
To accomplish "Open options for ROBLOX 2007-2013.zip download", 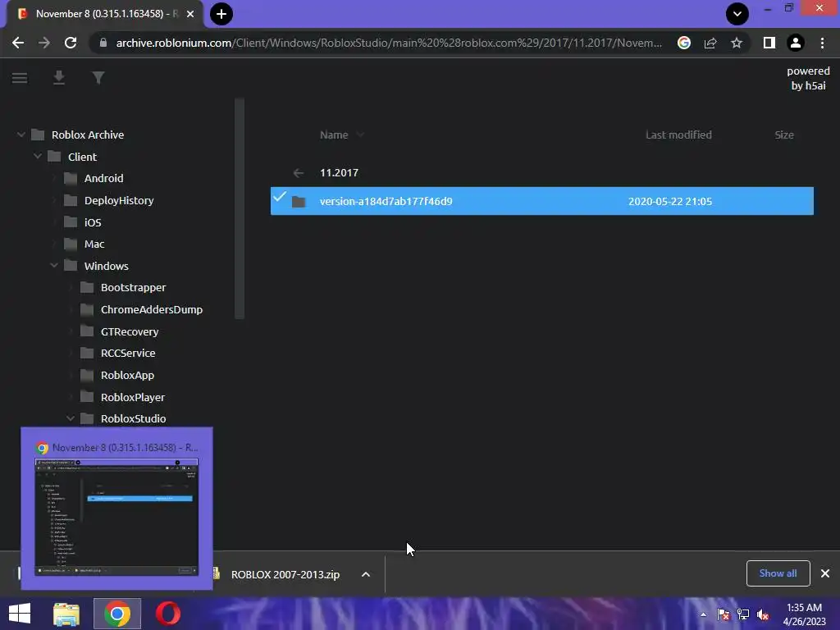I will (366, 574).
